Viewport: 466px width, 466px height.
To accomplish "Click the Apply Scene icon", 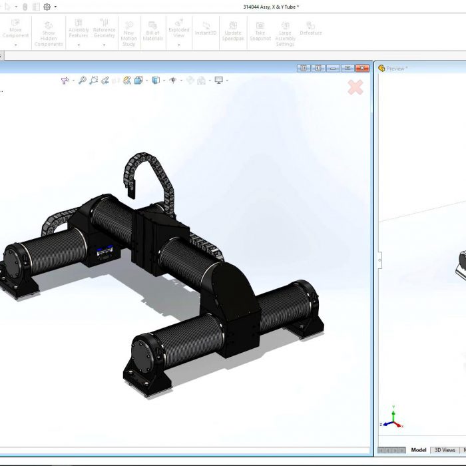I will (x=202, y=81).
